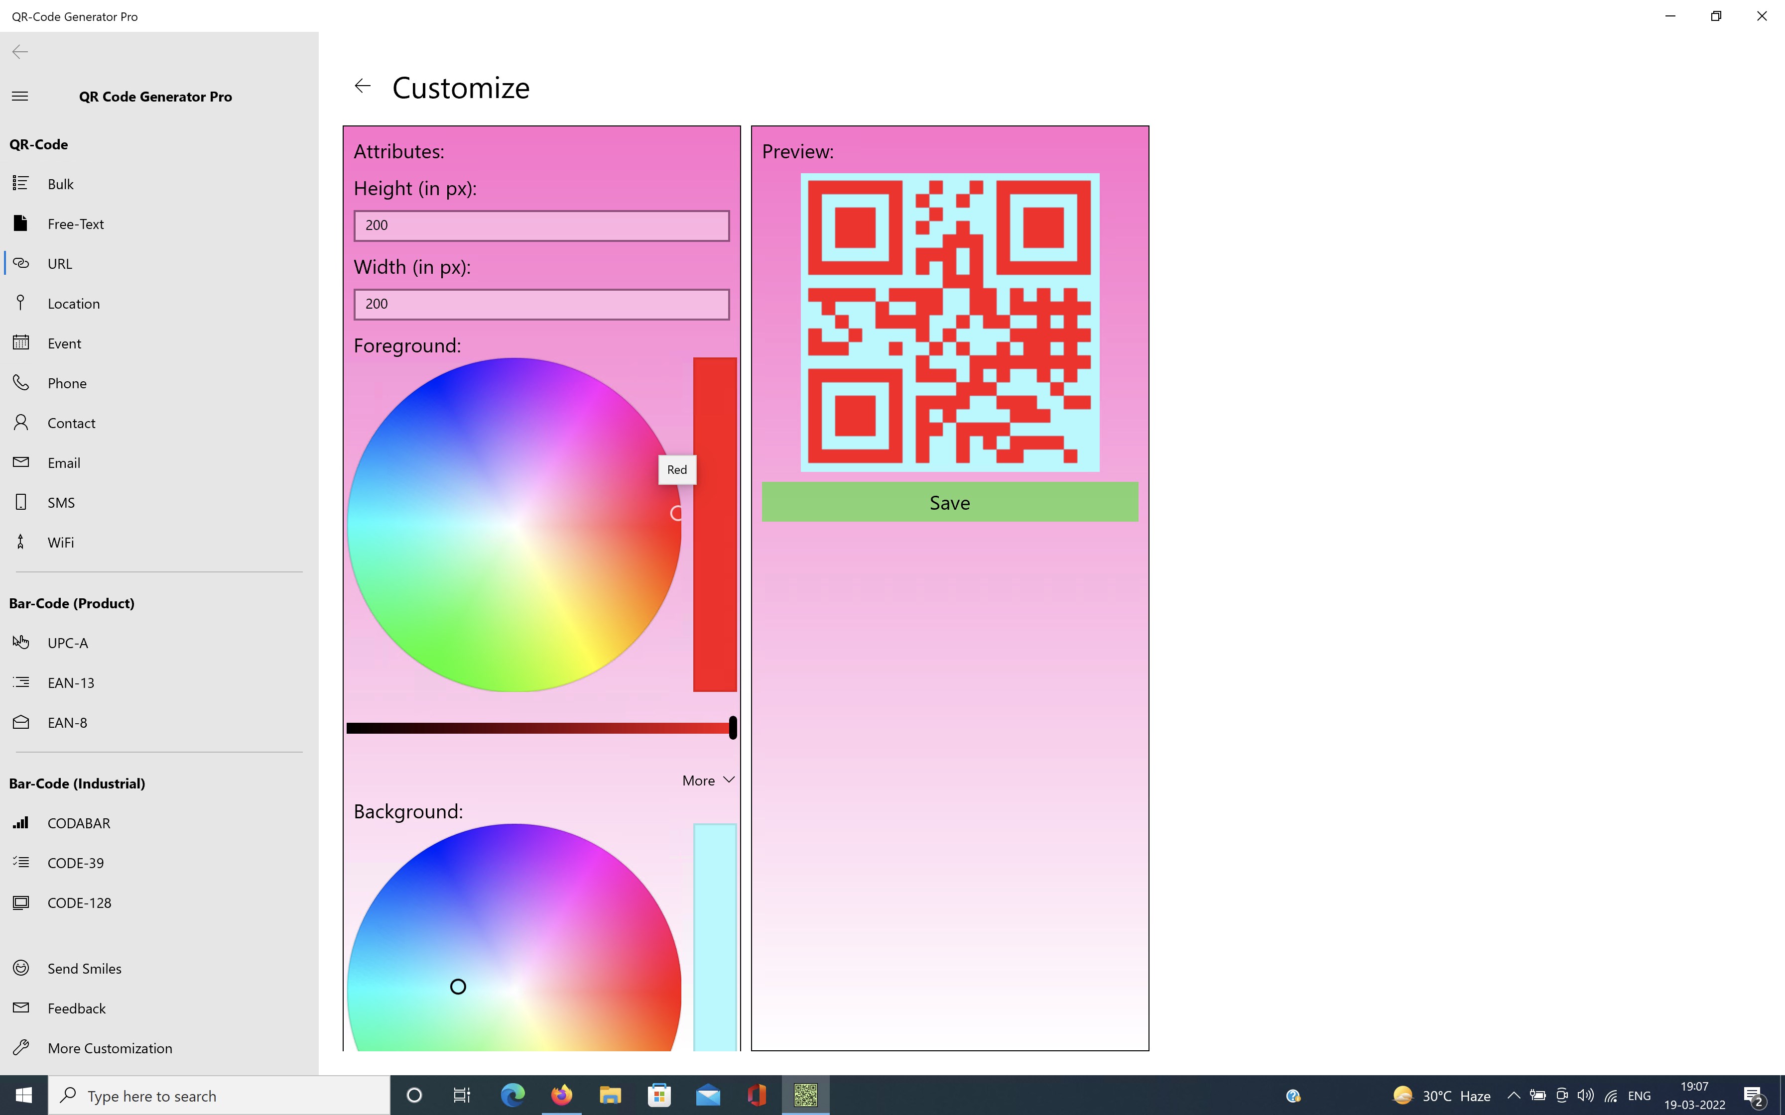Click the Width in px input field
Screen dimensions: 1785x1115
click(541, 304)
